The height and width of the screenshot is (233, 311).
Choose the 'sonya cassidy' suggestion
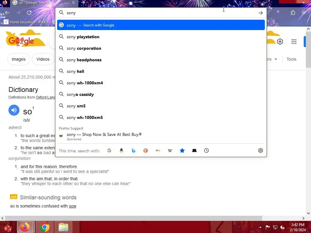pos(161,94)
